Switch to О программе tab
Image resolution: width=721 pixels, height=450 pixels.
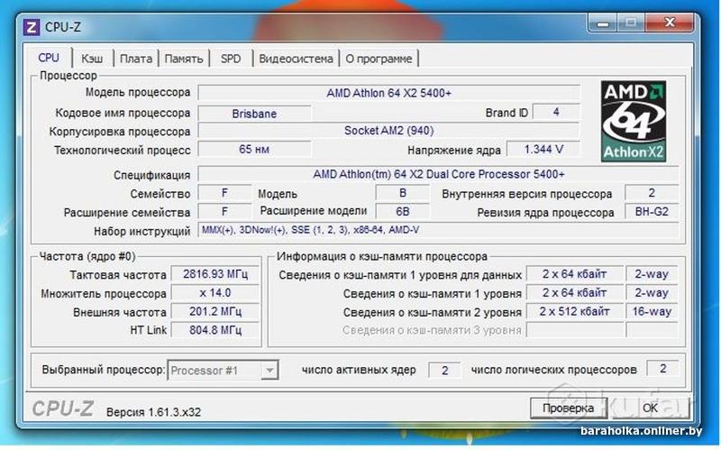tap(379, 59)
